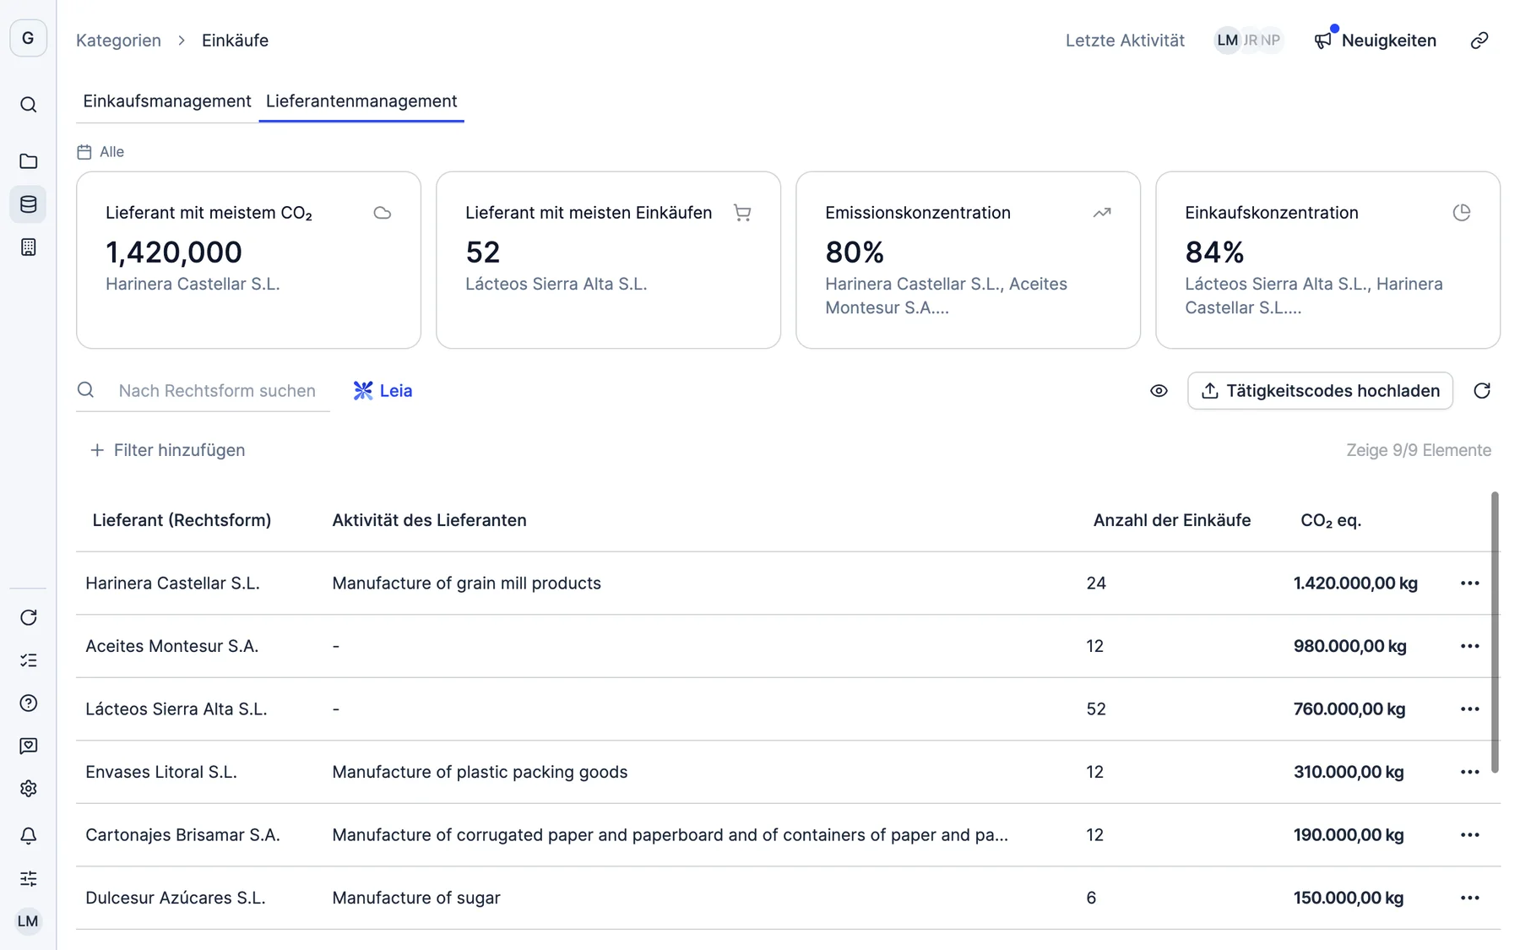Toggle column visibility eye icon
The width and height of the screenshot is (1520, 950).
point(1159,391)
